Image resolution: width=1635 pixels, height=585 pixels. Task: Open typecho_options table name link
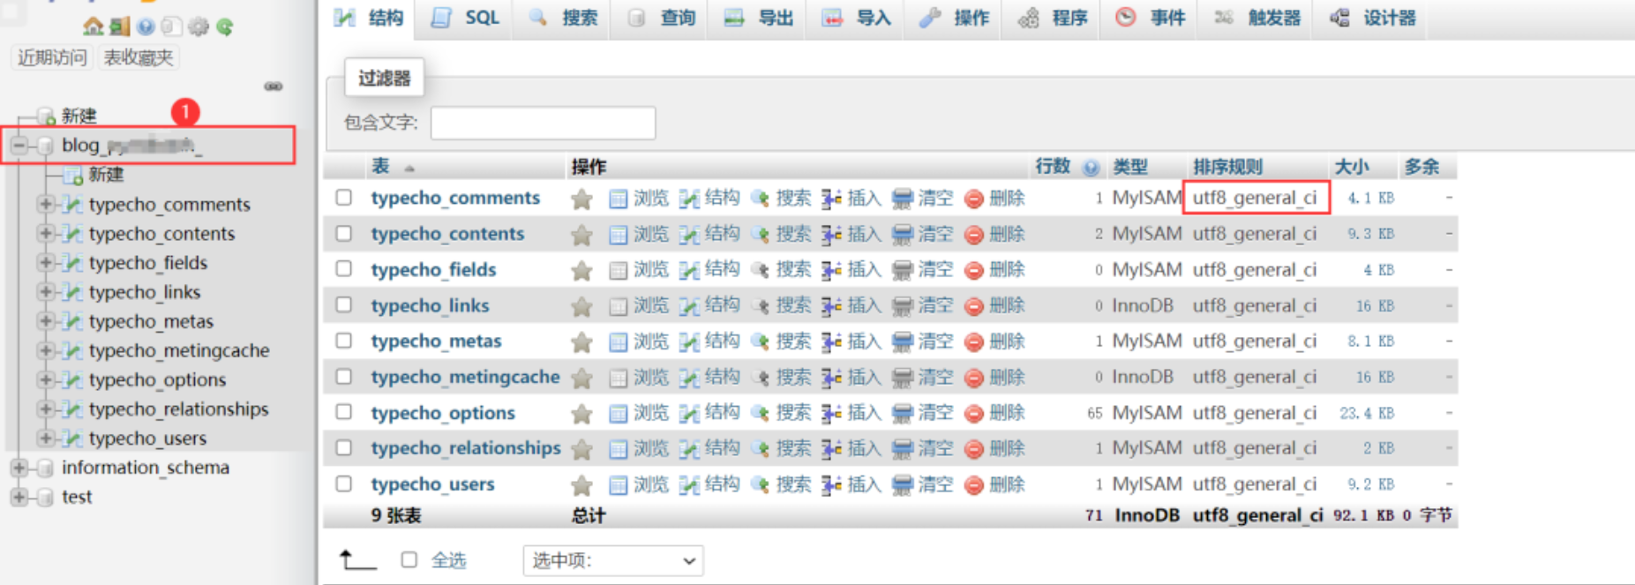click(443, 413)
